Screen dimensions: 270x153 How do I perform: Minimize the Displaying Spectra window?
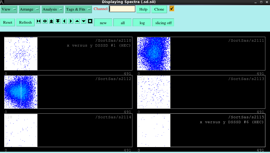pyautogui.click(x=256, y=2)
